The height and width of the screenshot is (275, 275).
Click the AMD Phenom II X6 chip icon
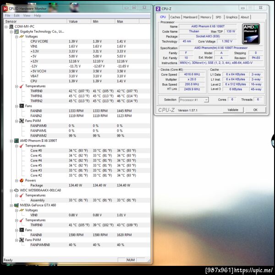(16, 141)
